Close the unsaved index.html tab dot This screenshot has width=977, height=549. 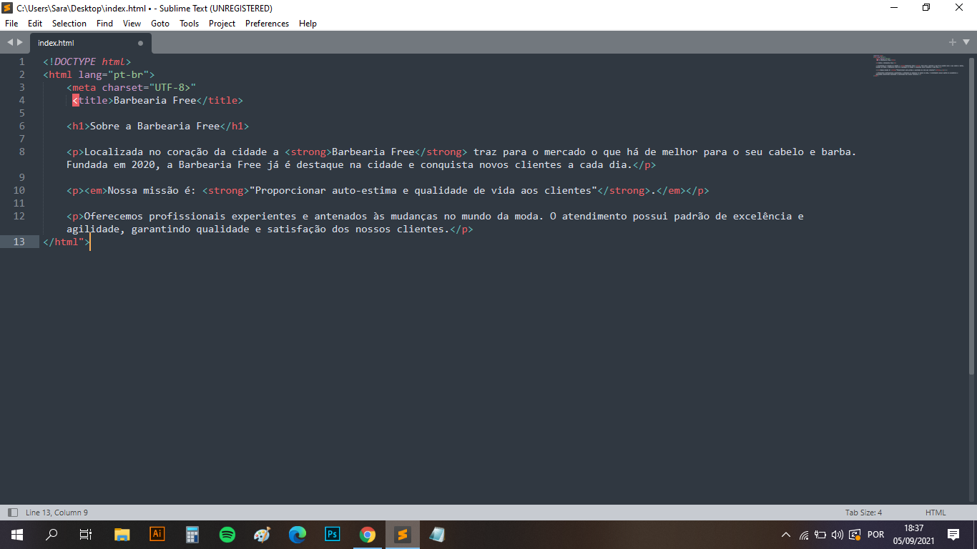pyautogui.click(x=140, y=43)
